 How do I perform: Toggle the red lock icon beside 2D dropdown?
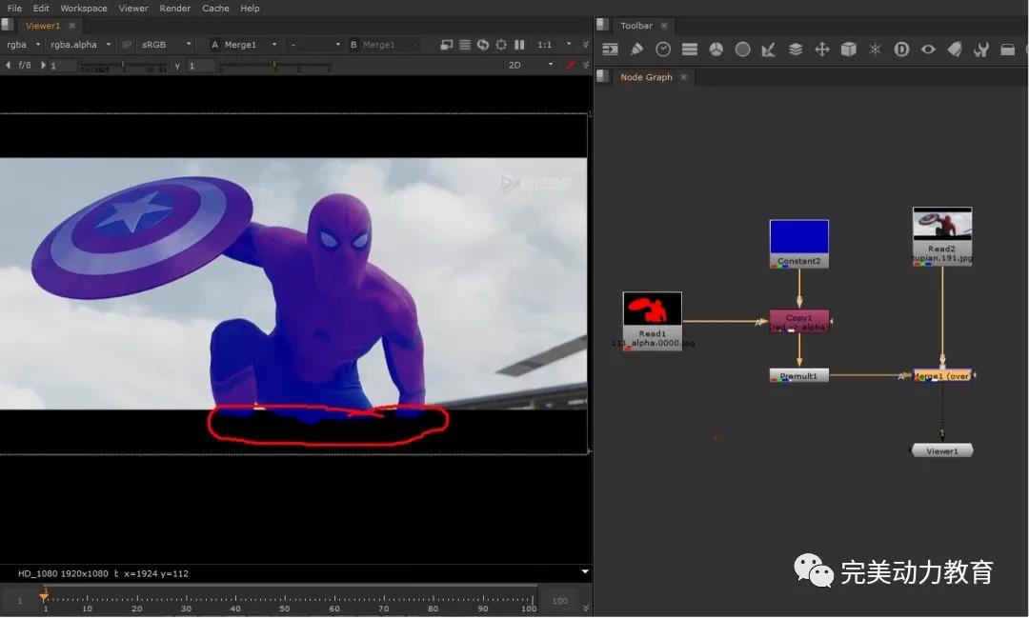[571, 65]
